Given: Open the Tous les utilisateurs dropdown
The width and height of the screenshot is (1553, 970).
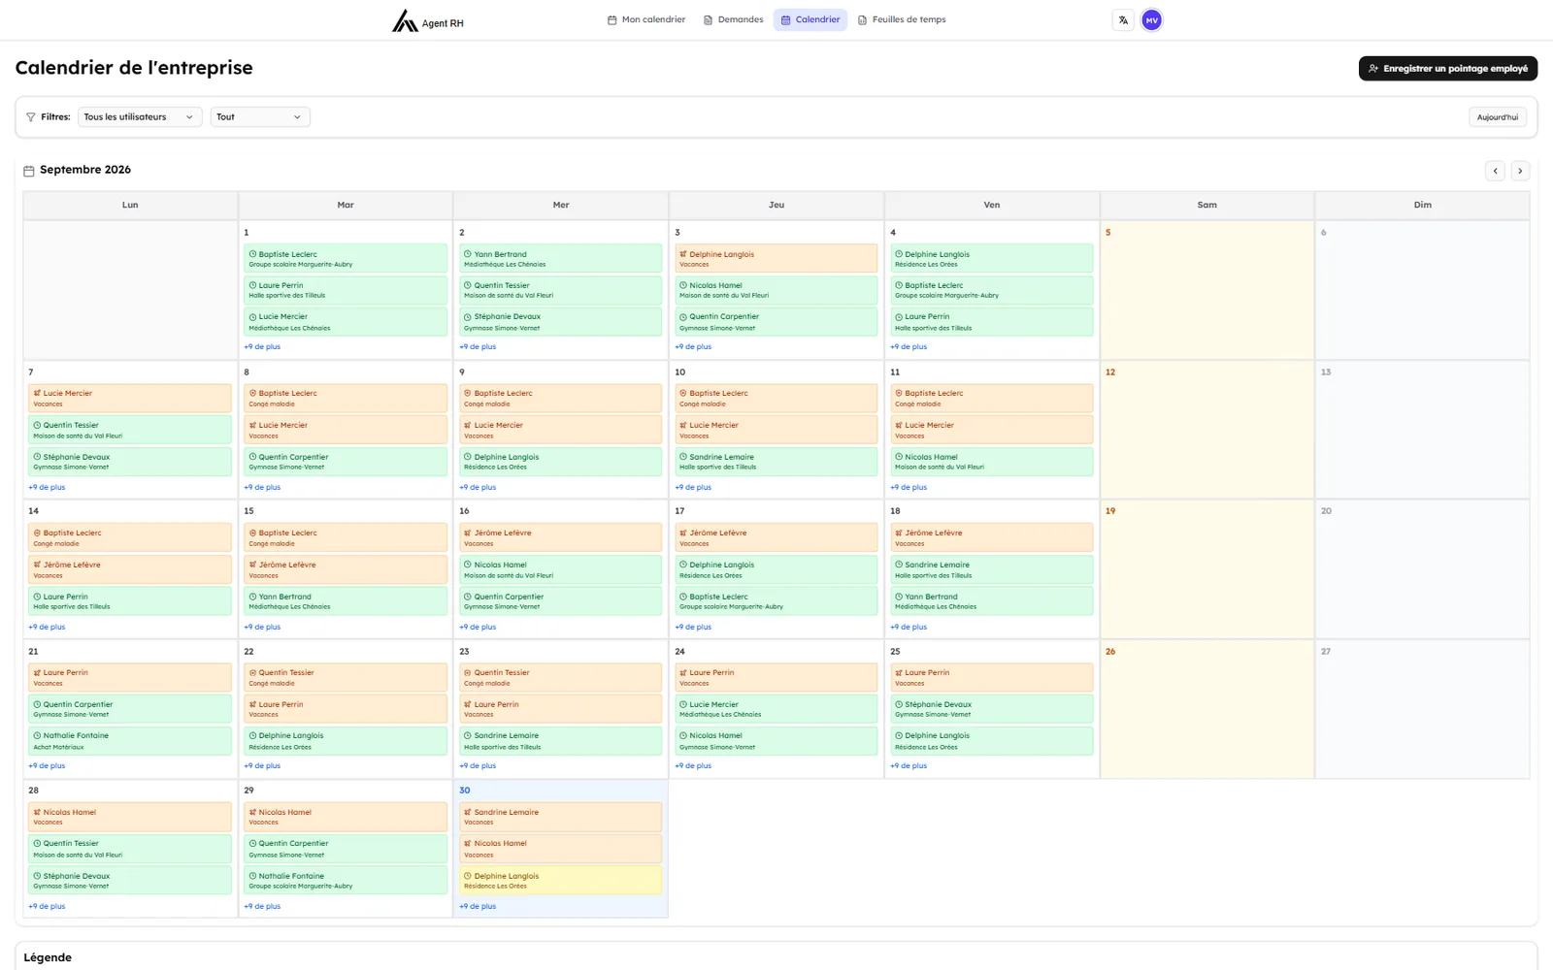Looking at the screenshot, I should [140, 117].
